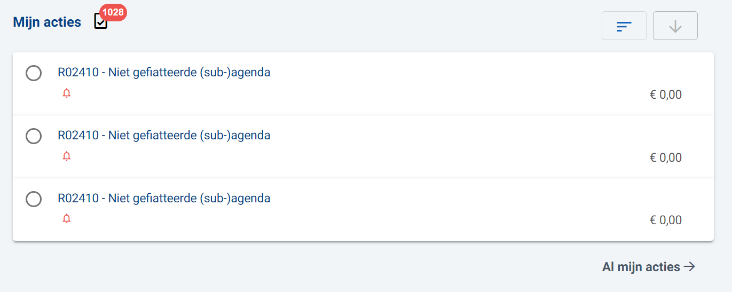Viewport: 732px width, 292px height.
Task: Open the third R02410 Niet gefiatteerde link
Action: [164, 199]
